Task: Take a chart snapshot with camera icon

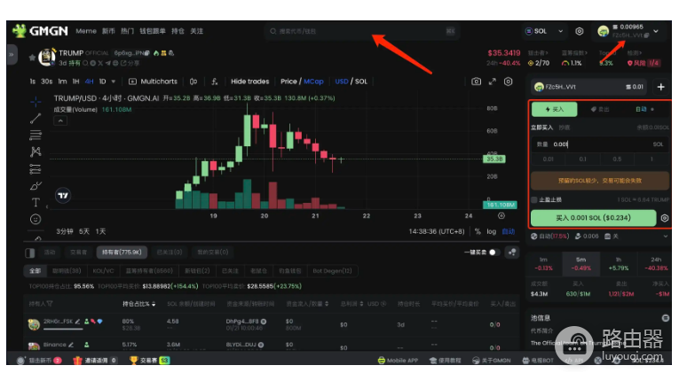Action: (476, 82)
